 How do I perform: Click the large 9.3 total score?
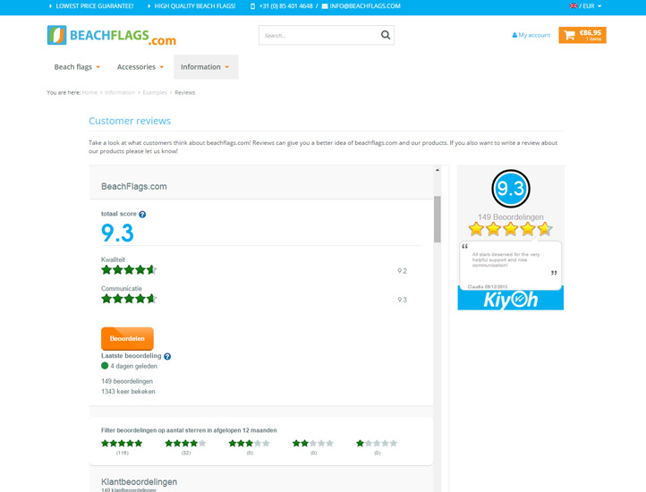point(117,233)
